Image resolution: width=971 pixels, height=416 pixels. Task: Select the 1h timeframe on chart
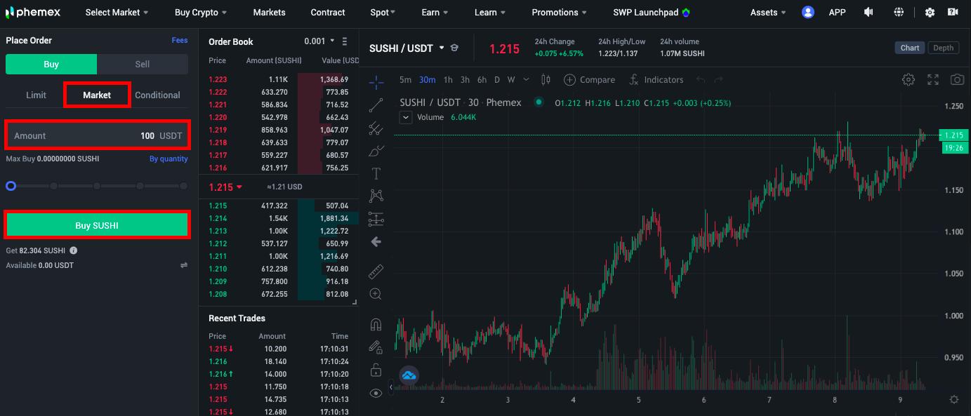(x=448, y=80)
